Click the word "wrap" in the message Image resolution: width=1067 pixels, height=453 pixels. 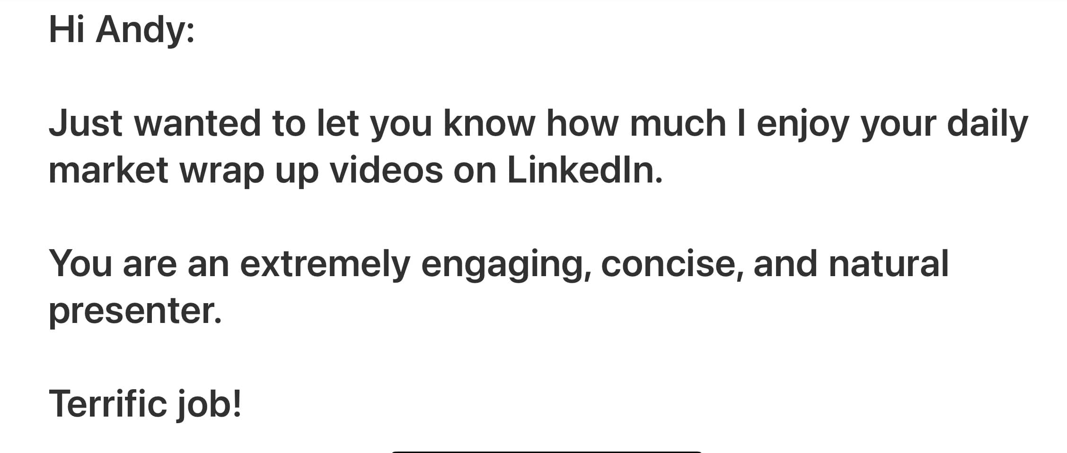coord(221,171)
